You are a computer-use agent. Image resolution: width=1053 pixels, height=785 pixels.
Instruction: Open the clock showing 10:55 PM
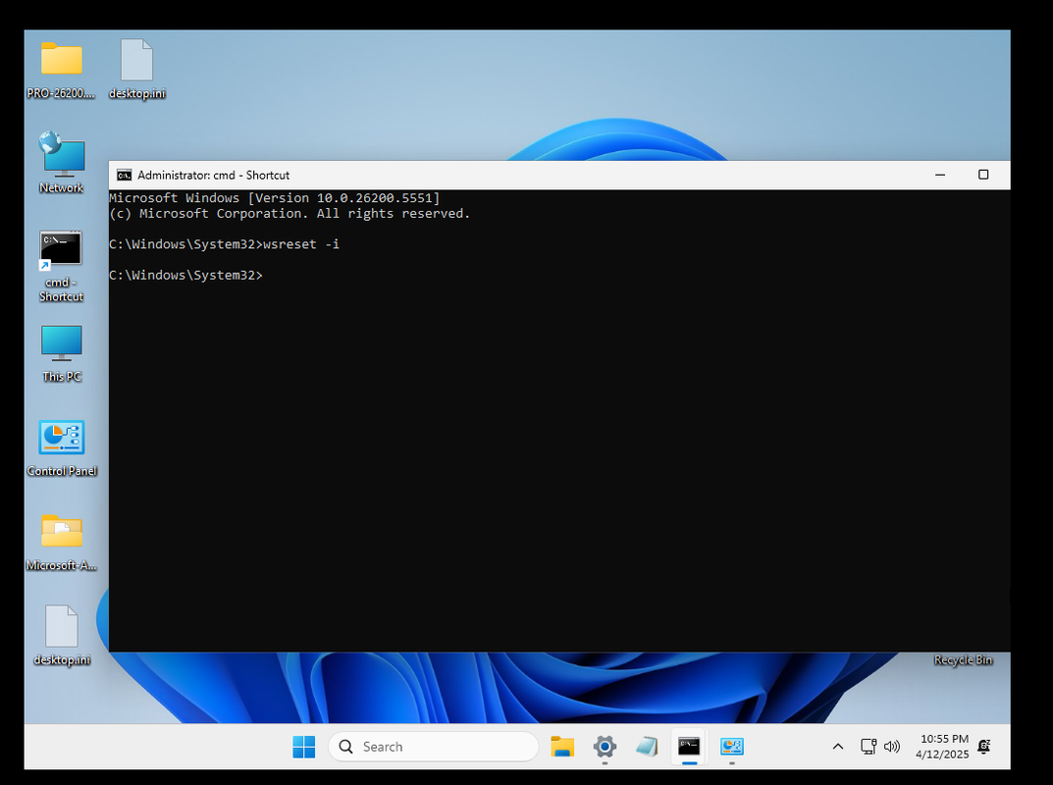click(x=942, y=747)
